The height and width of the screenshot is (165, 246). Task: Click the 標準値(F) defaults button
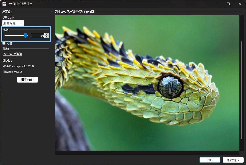pyautogui.click(x=27, y=80)
